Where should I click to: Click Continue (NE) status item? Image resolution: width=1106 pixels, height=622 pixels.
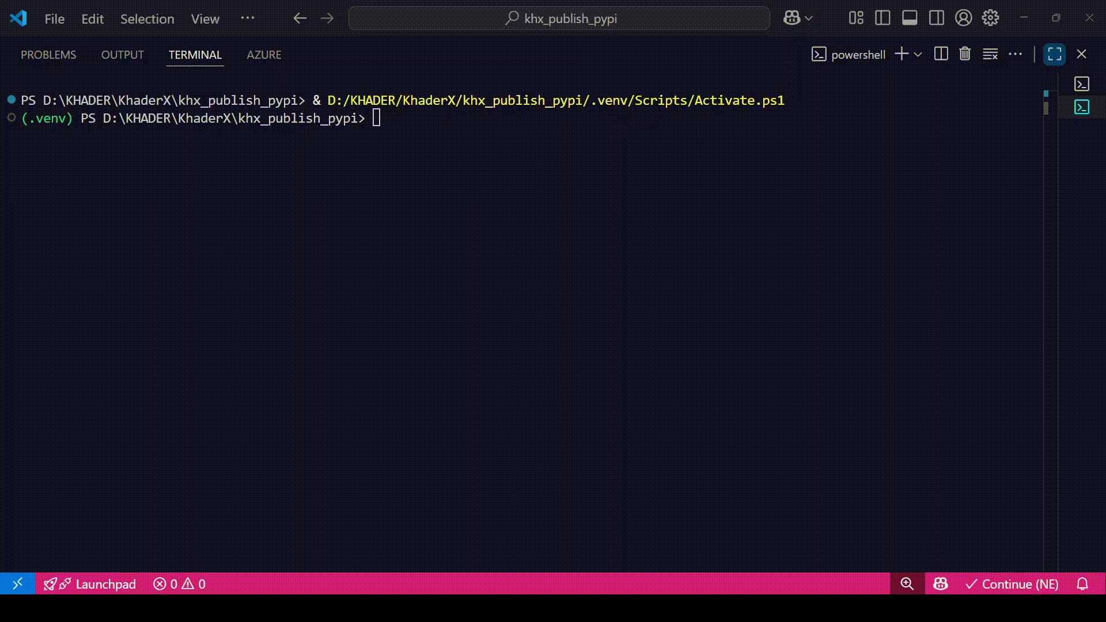(1012, 584)
